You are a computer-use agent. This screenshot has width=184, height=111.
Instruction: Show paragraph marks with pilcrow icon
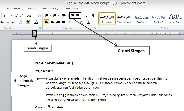tap(93, 15)
